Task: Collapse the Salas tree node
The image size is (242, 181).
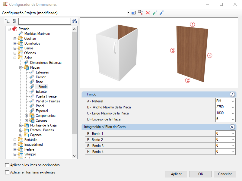Action: click(x=15, y=58)
